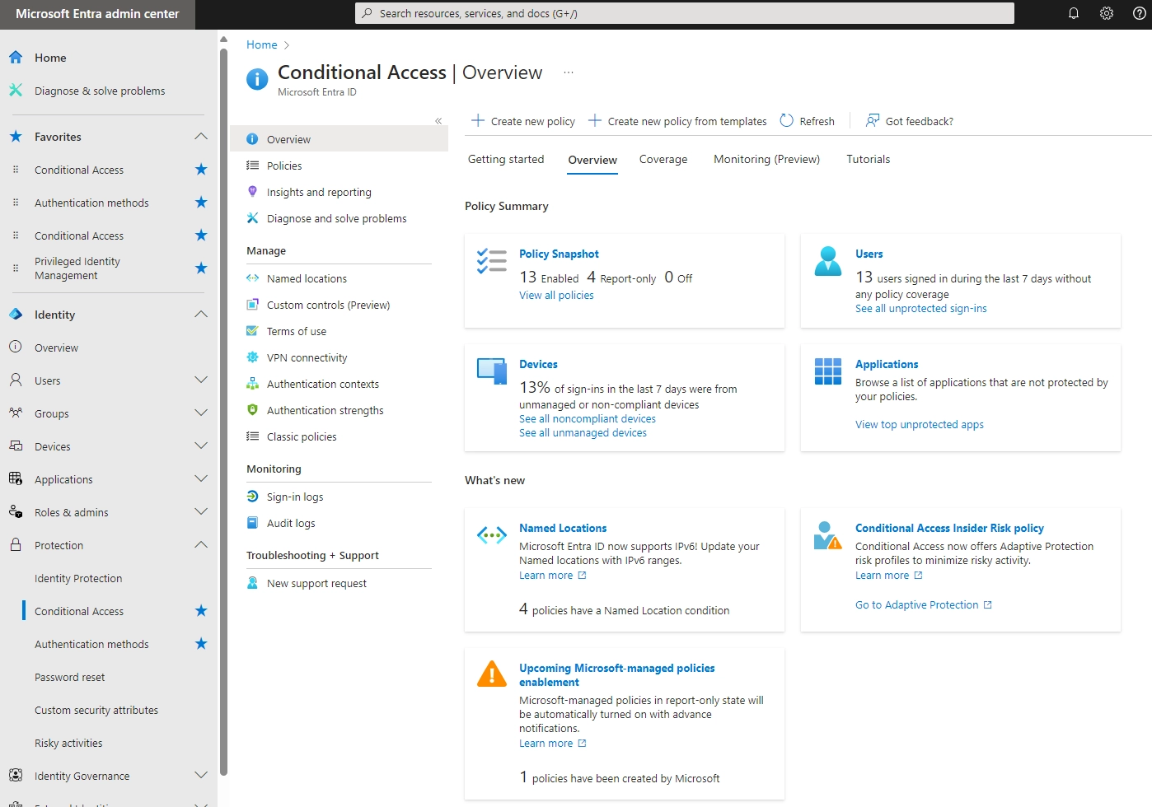Click the Authentication strengths shield icon
This screenshot has height=807, width=1152.
pyautogui.click(x=253, y=410)
